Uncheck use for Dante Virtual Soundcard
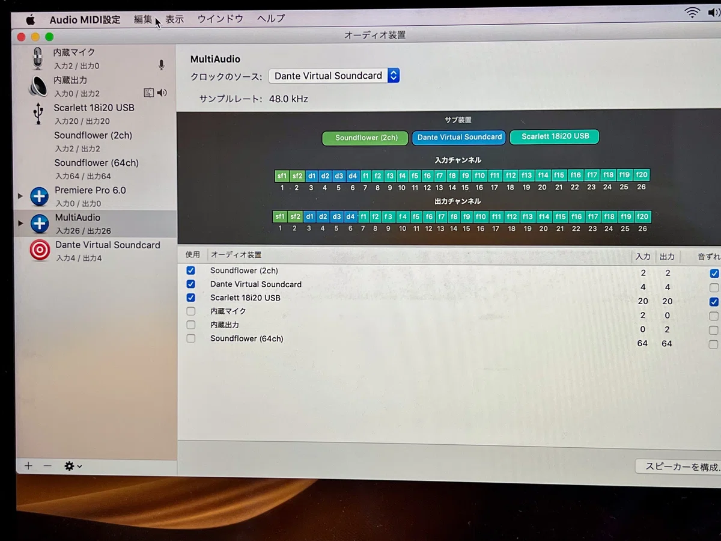The width and height of the screenshot is (721, 541). [190, 284]
